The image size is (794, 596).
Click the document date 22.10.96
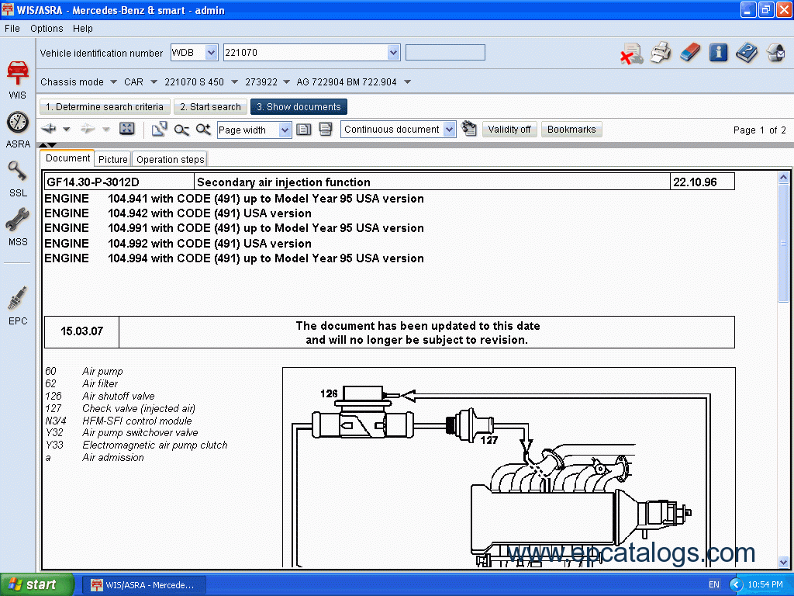pyautogui.click(x=695, y=182)
